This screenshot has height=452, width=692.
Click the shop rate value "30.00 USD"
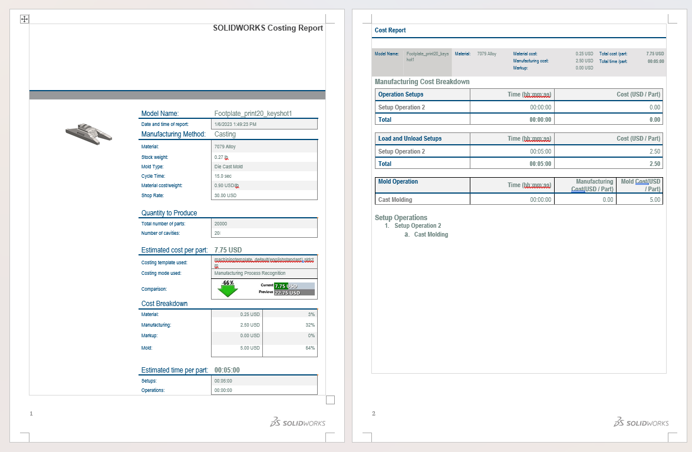pyautogui.click(x=226, y=195)
